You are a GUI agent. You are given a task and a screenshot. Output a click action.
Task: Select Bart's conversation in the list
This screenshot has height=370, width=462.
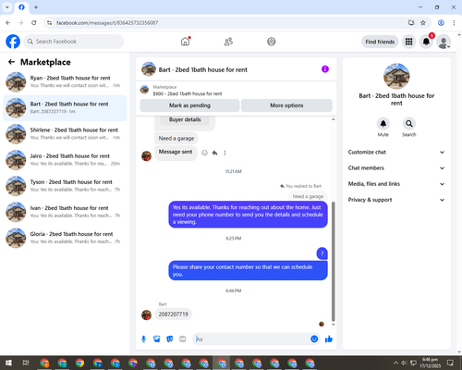[x=65, y=108]
